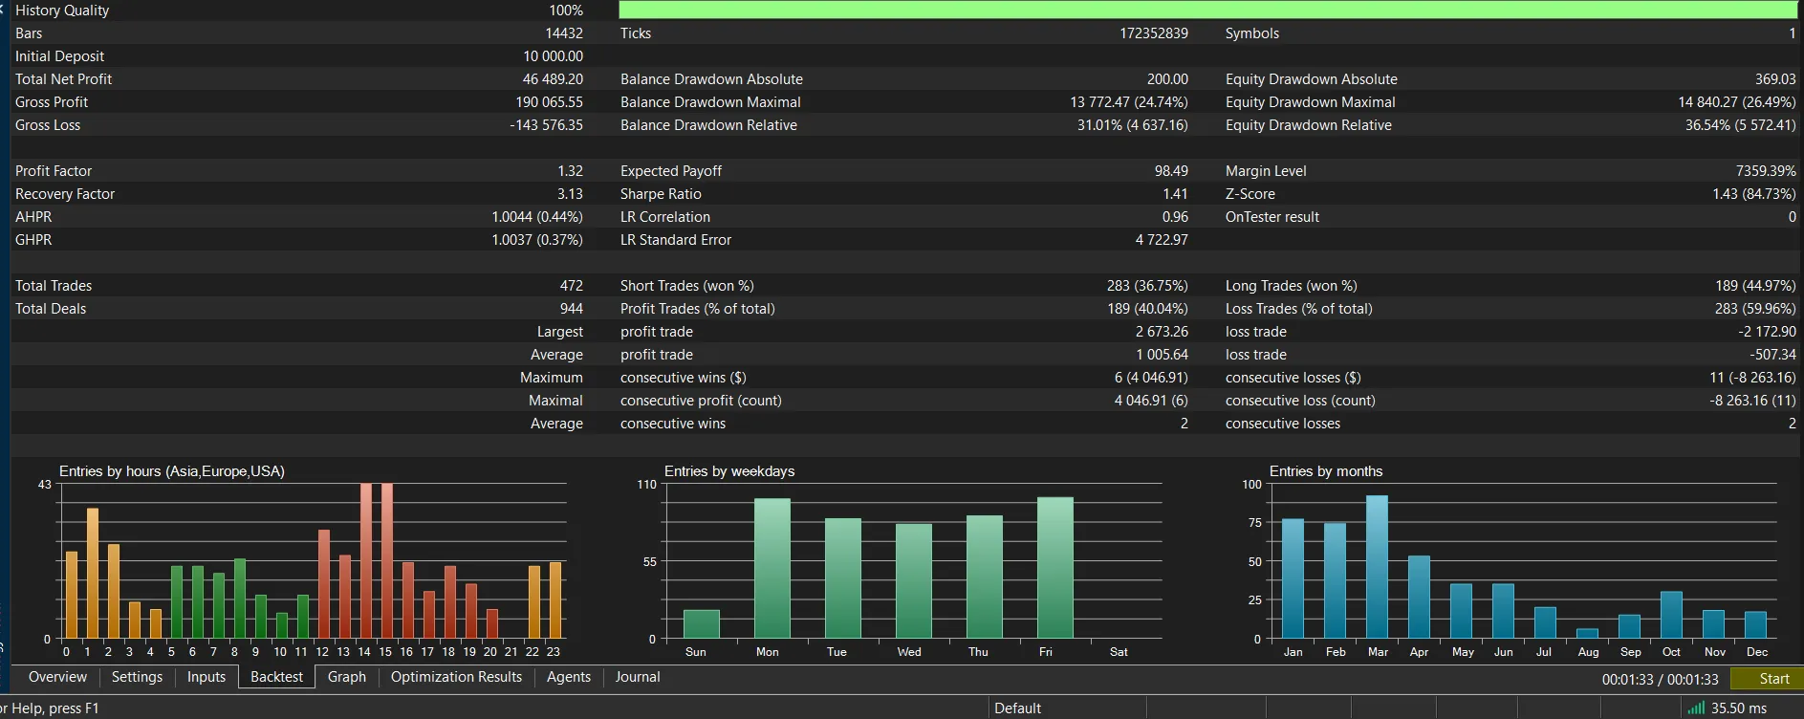Select the Total Net Profit row
This screenshot has width=1804, height=719.
click(299, 79)
